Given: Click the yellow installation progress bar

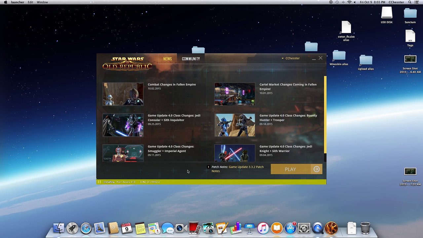Looking at the screenshot, I should [211, 182].
